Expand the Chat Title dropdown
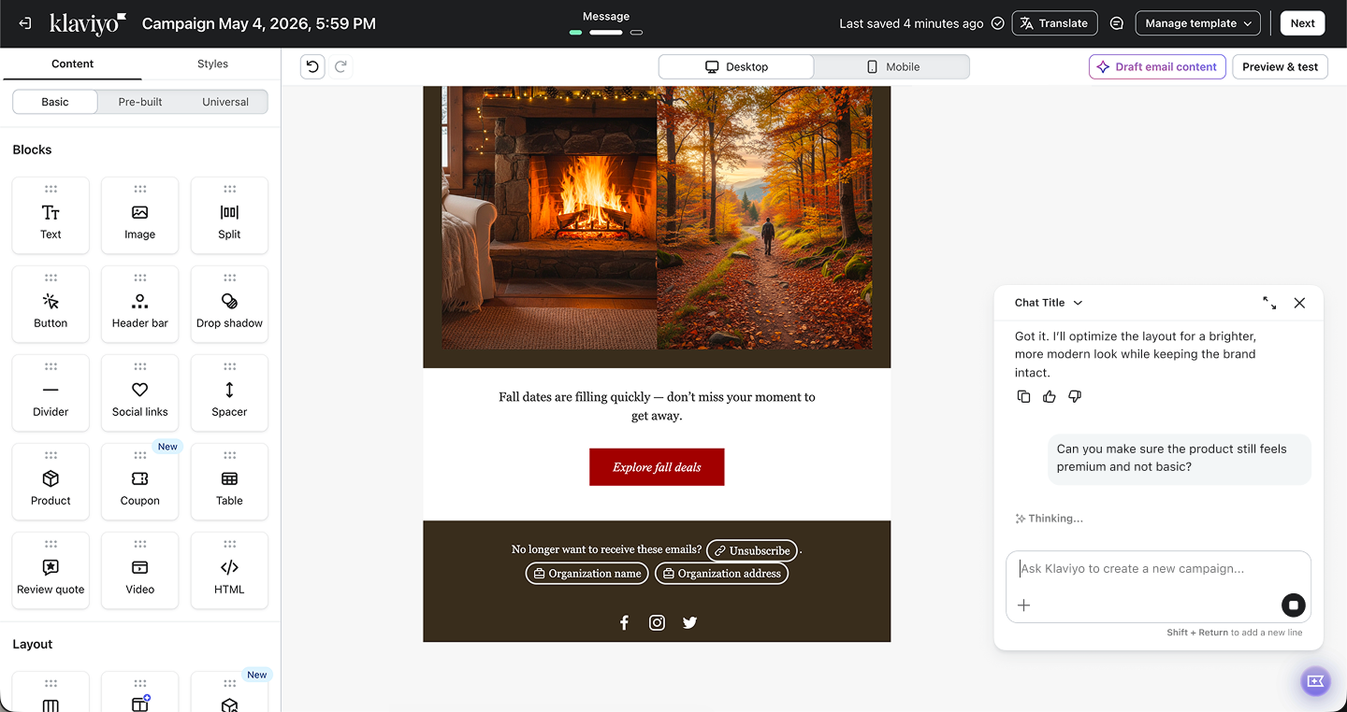Image resolution: width=1347 pixels, height=712 pixels. tap(1049, 303)
